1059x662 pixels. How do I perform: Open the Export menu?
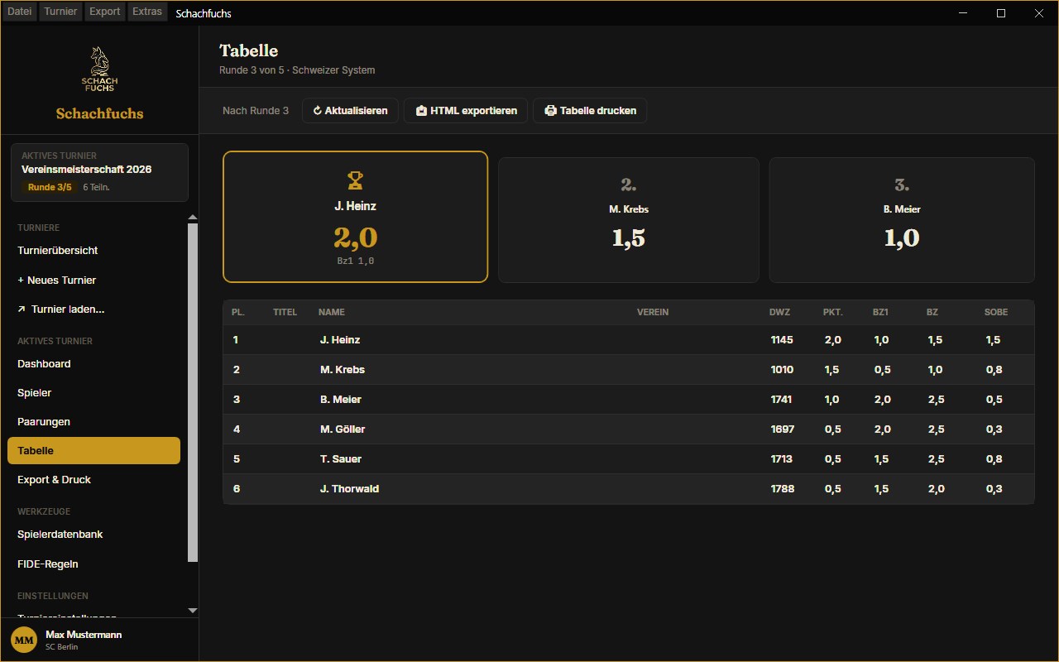click(105, 12)
